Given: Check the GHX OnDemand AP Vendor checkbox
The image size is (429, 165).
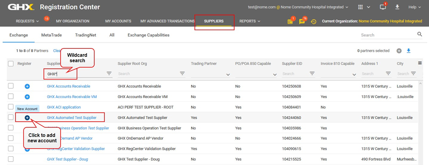Looking at the screenshot, I should pos(11,138).
